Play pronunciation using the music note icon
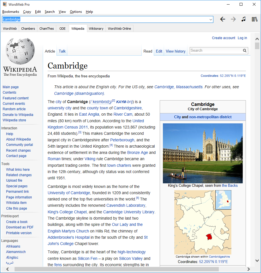The height and width of the screenshot is (273, 261). pos(244,19)
